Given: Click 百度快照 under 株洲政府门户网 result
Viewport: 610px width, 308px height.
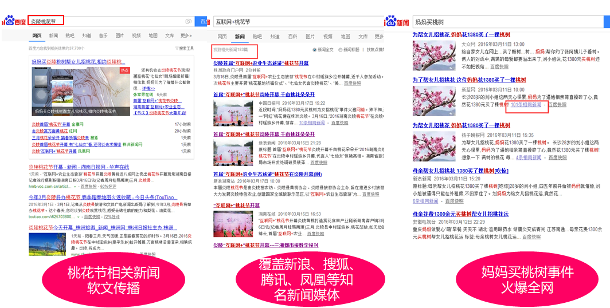Looking at the screenshot, I should [x=352, y=83].
